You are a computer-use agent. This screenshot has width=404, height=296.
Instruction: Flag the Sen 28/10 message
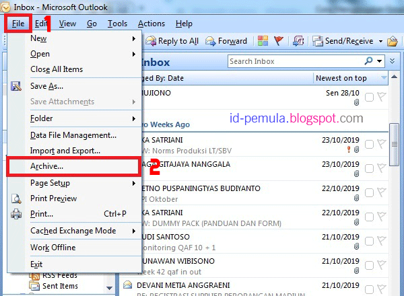(x=382, y=97)
